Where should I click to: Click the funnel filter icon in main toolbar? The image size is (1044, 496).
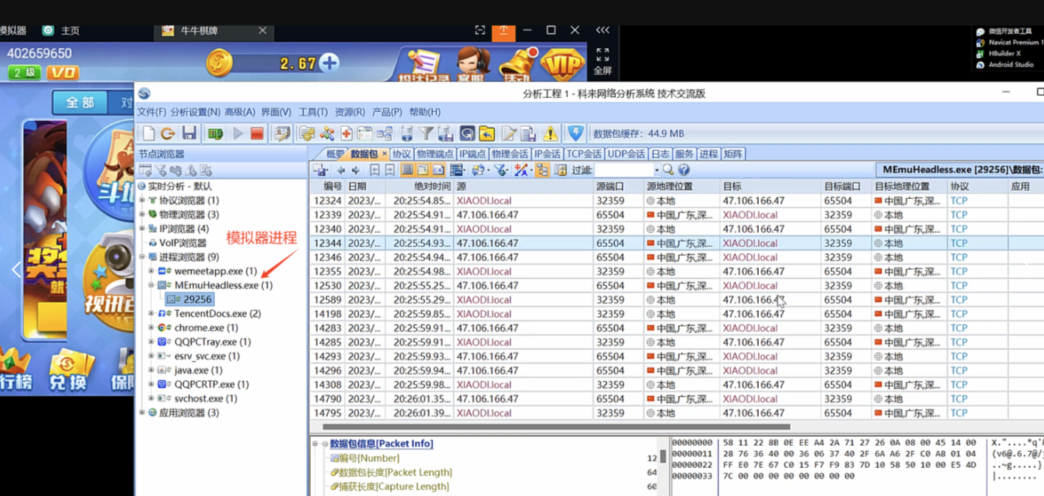click(x=426, y=133)
